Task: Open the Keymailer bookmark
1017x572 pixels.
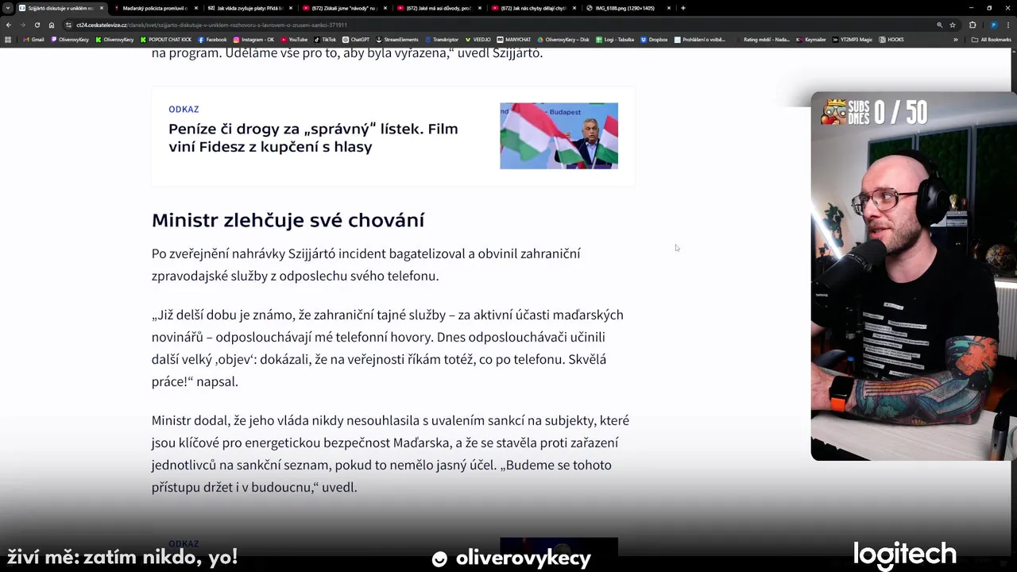Action: point(811,39)
